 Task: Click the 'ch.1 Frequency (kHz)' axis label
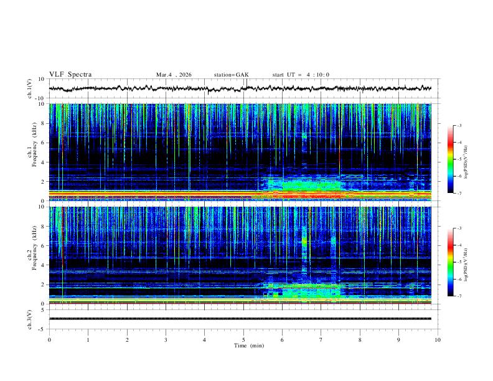tap(32, 144)
